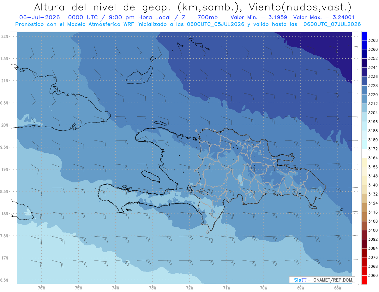Click the 3092 colorbar value
The width and height of the screenshot is (379, 292).
coord(373,239)
